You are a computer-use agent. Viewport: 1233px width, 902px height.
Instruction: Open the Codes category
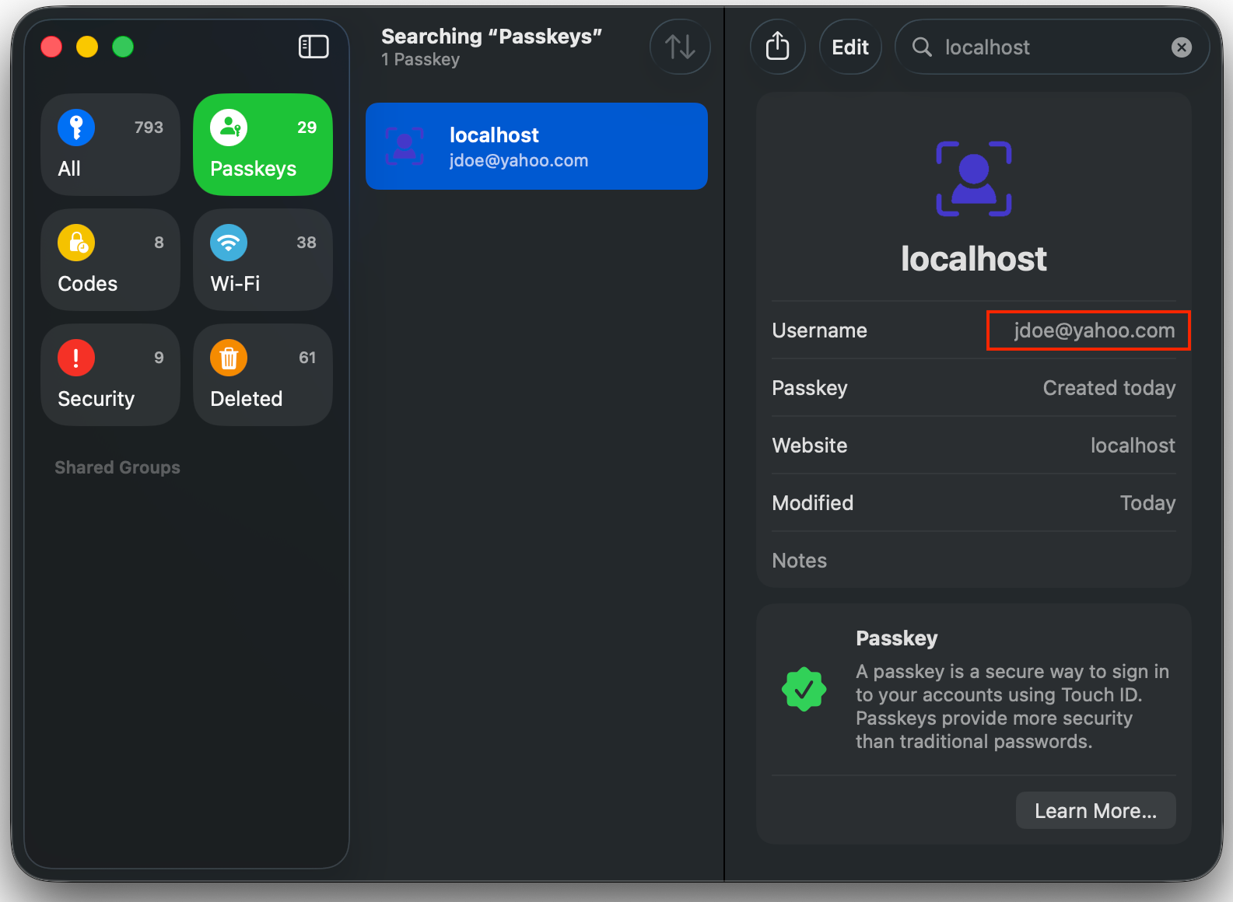[110, 260]
